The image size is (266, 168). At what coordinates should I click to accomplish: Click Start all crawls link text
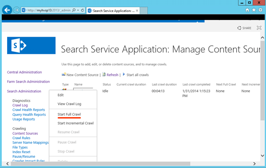137,75
